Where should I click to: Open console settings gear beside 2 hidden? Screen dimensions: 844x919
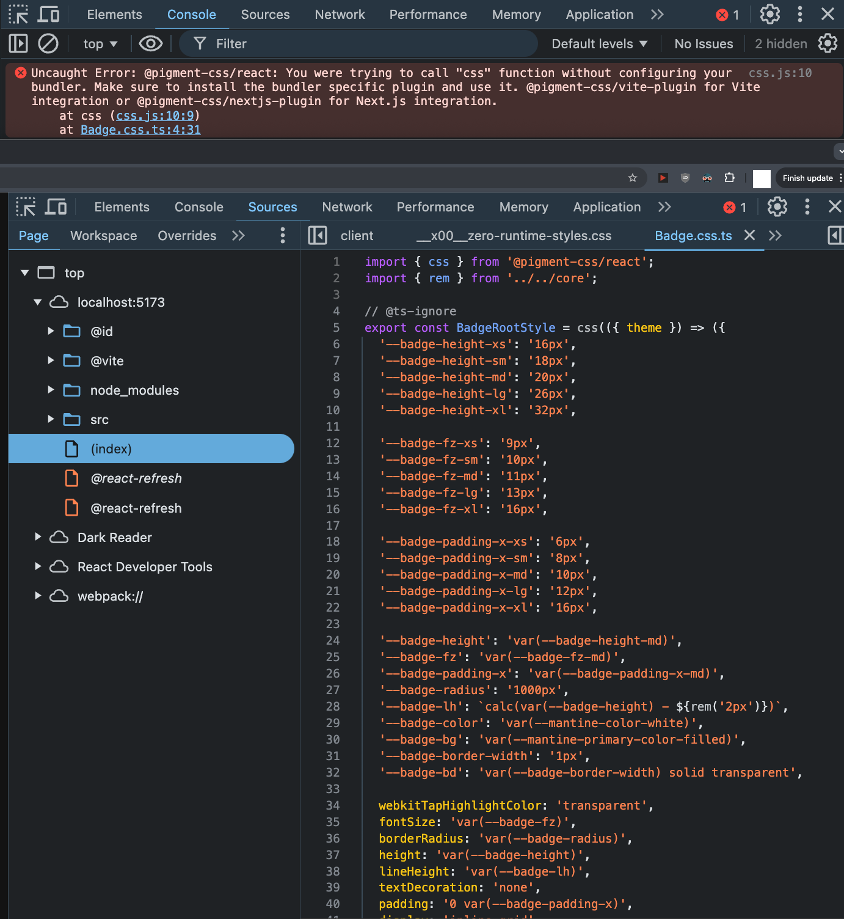(828, 43)
